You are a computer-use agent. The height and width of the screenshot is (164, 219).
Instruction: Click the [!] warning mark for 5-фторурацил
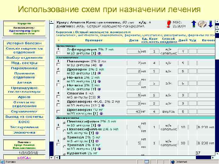[94, 53]
